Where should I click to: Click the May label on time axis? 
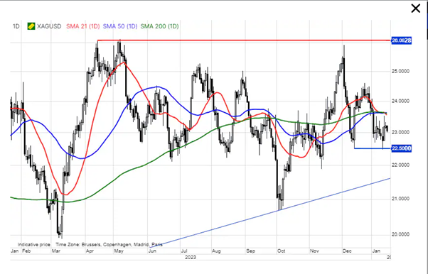(119, 251)
